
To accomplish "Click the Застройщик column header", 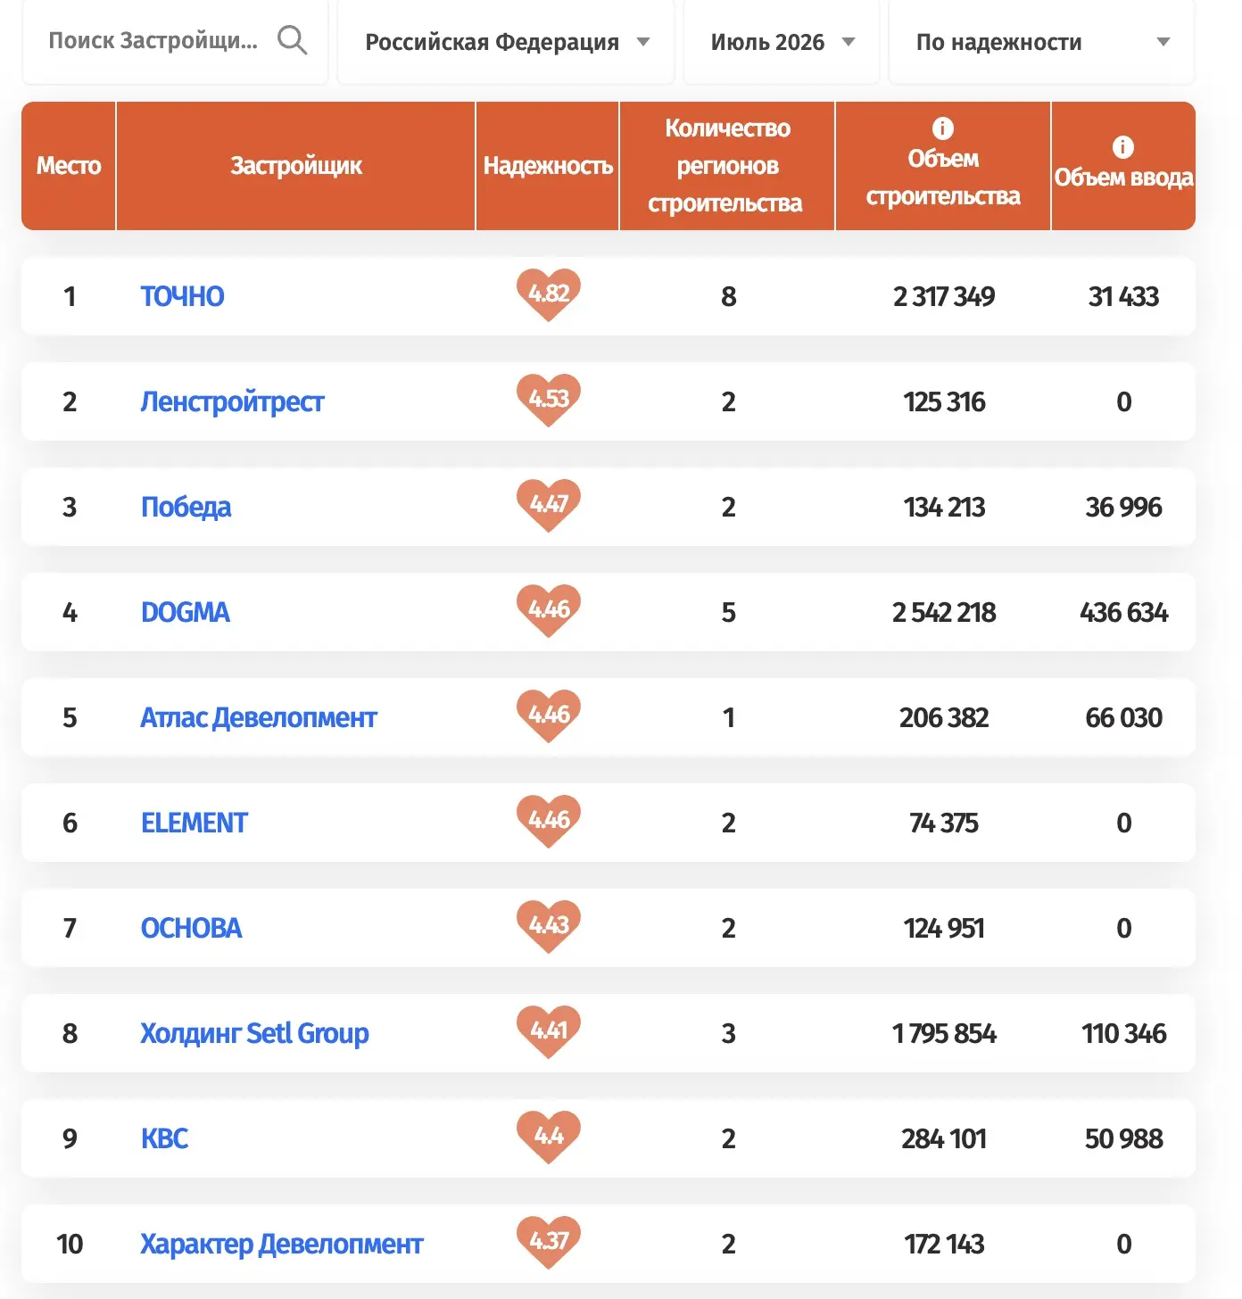I will 296,166.
